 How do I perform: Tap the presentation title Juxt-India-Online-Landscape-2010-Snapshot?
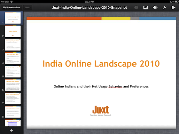pyautogui.click(x=89, y=8)
